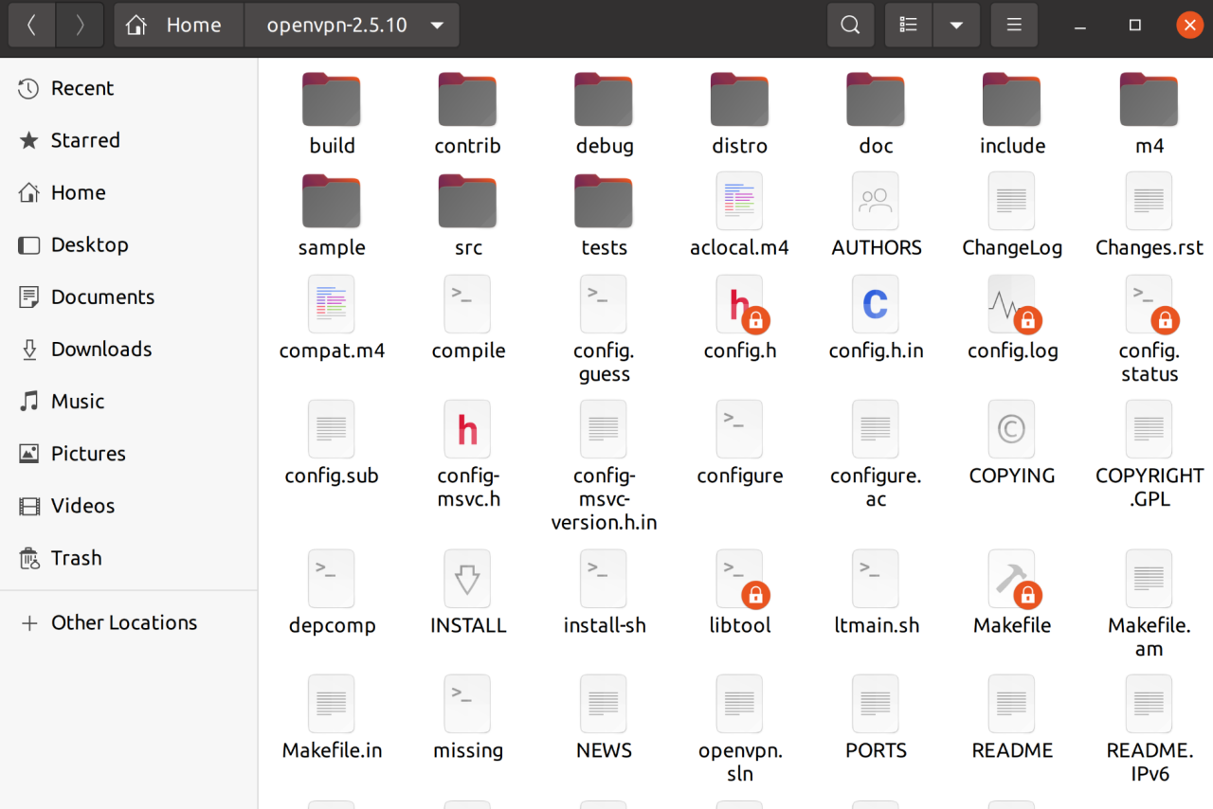Viewport: 1213px width, 809px height.
Task: Select the locked config.log file
Action: (1012, 319)
